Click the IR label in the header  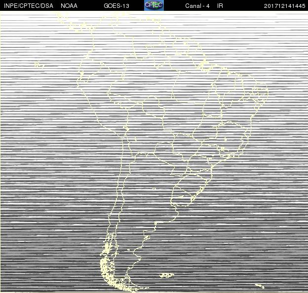click(x=220, y=6)
